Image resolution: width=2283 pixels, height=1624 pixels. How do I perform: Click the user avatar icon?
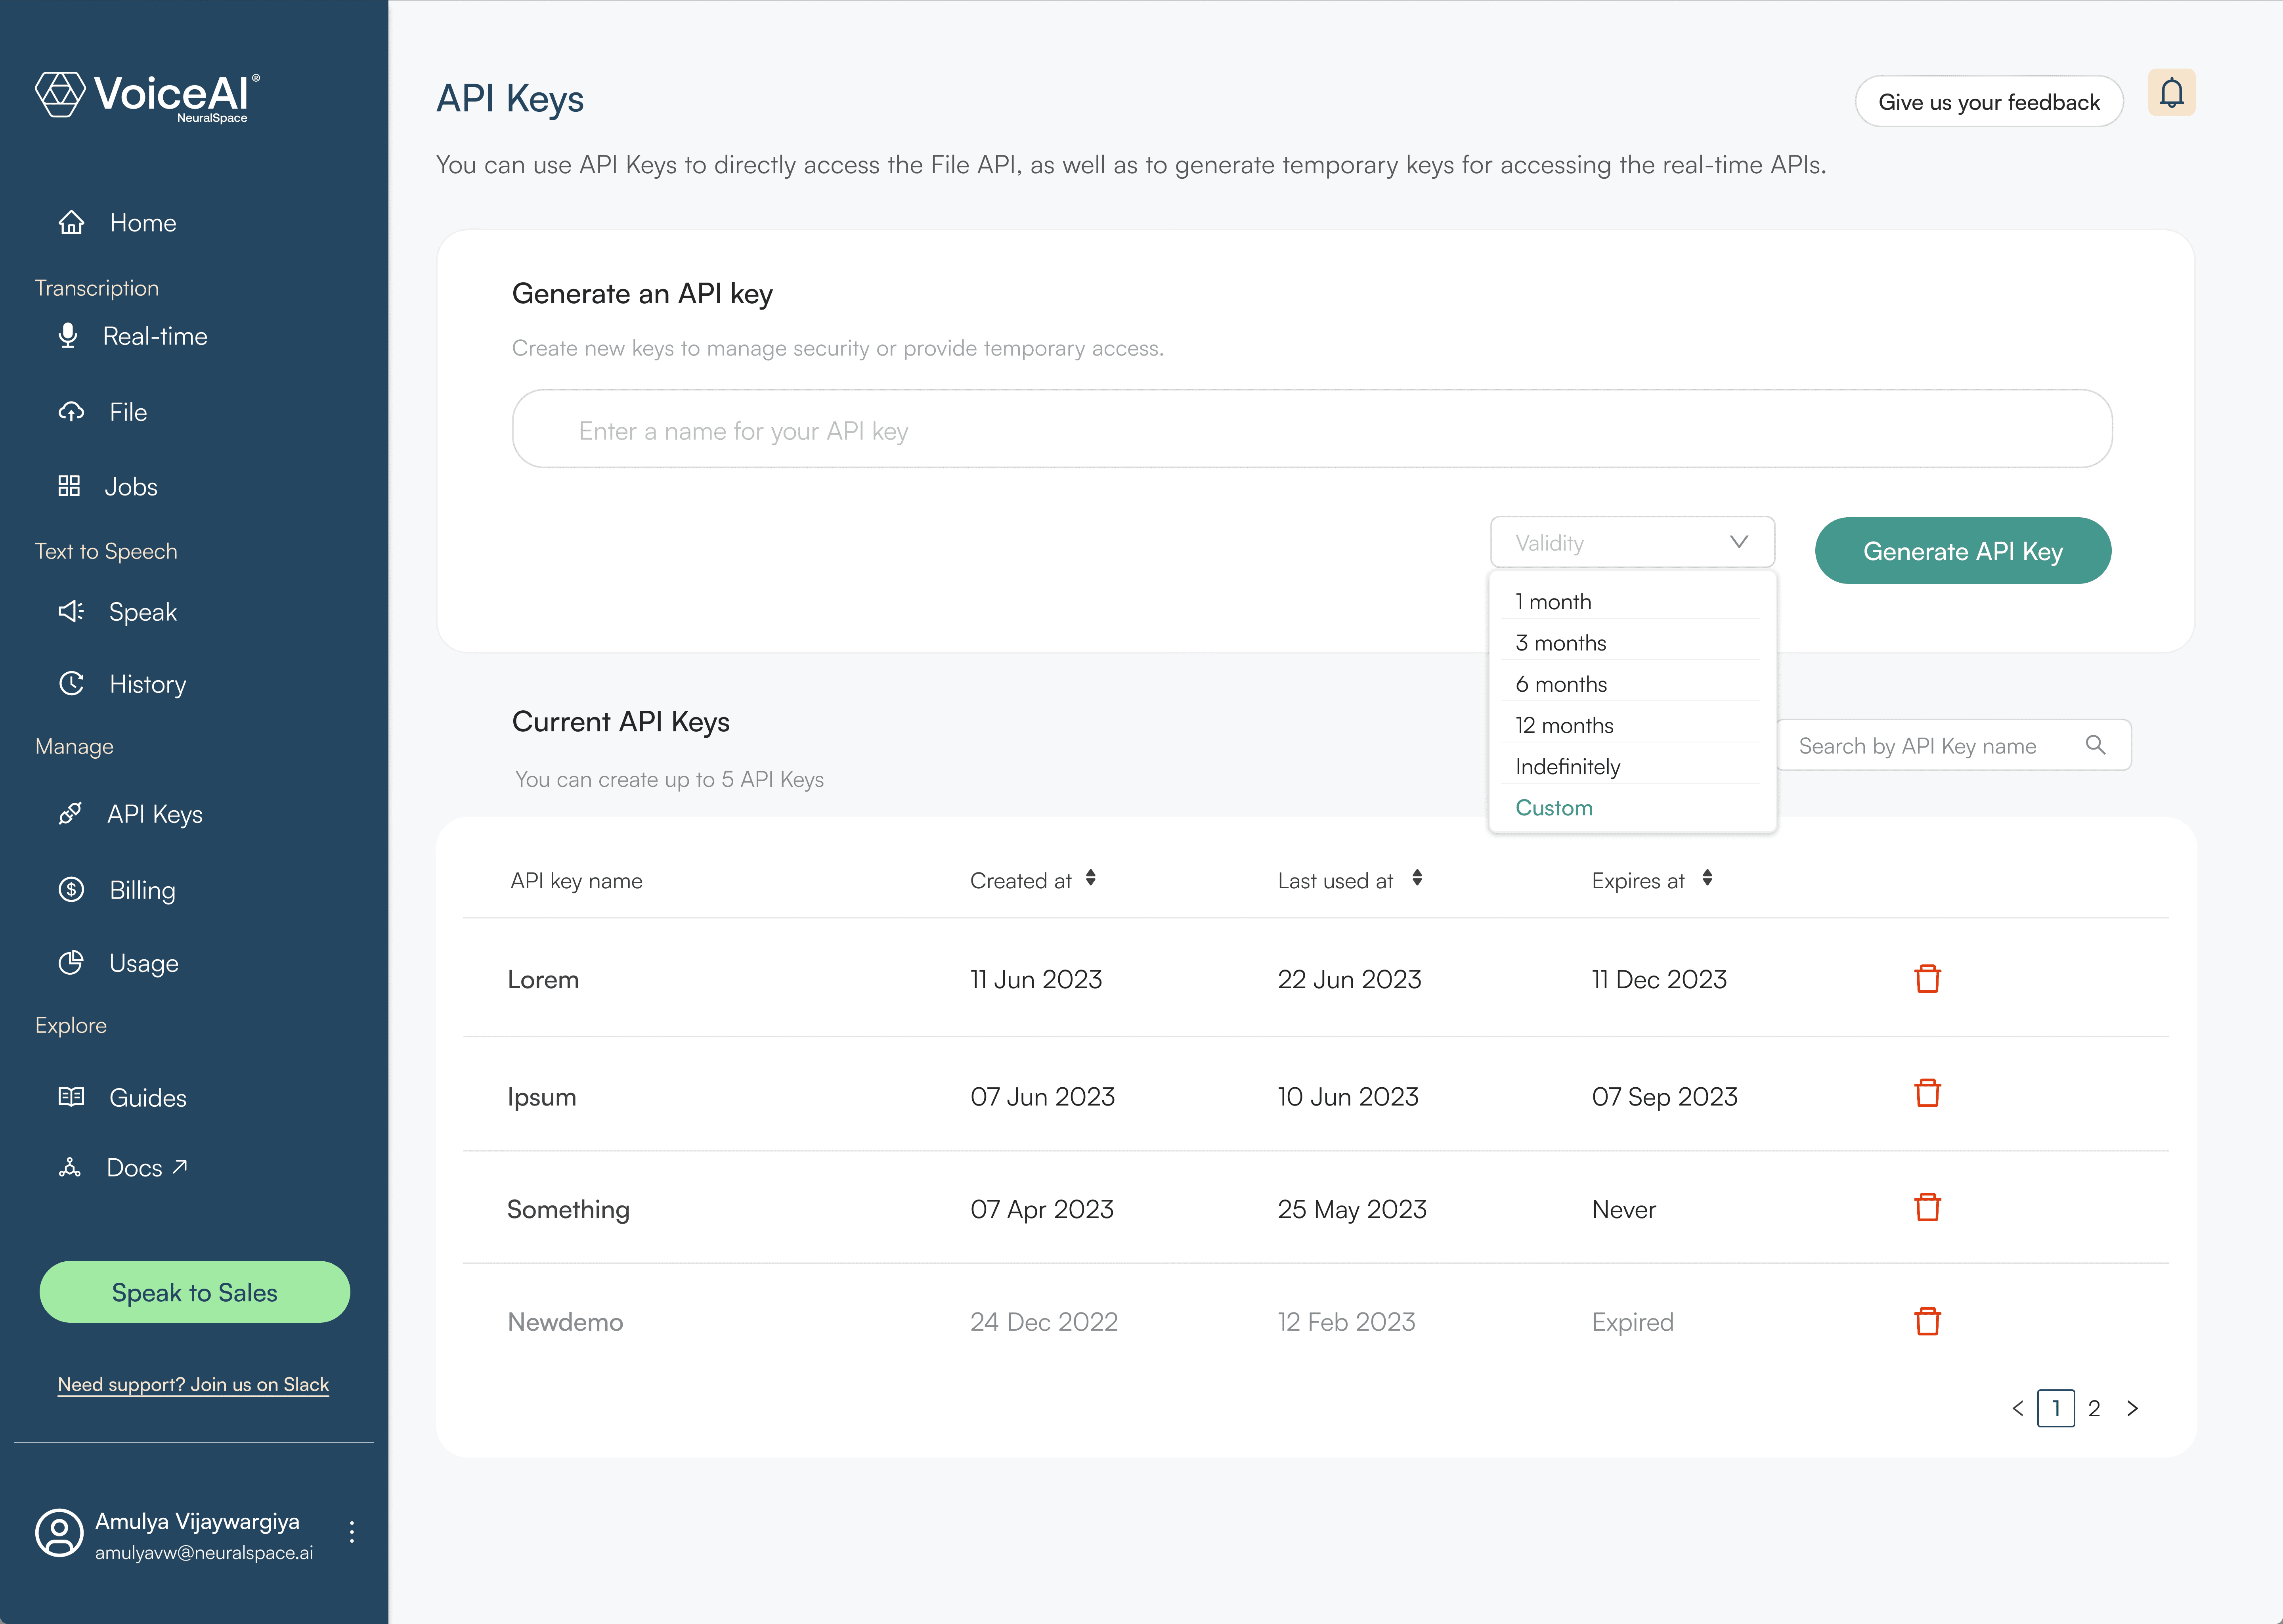pyautogui.click(x=60, y=1532)
